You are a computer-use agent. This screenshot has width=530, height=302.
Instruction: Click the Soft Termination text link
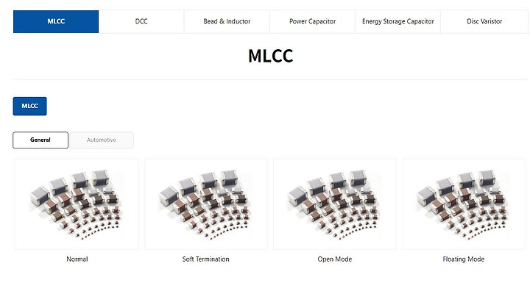pyautogui.click(x=206, y=259)
